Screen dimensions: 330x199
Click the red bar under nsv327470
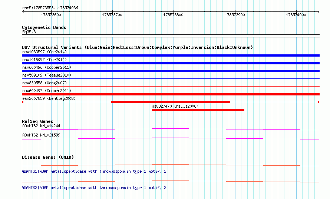(x=198, y=110)
